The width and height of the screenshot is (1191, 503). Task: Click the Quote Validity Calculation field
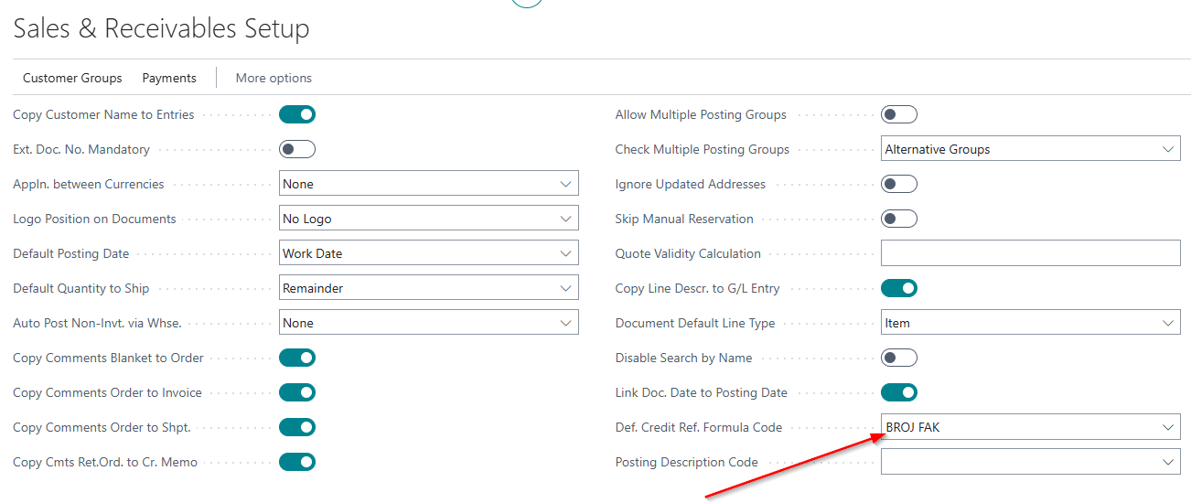coord(1030,253)
